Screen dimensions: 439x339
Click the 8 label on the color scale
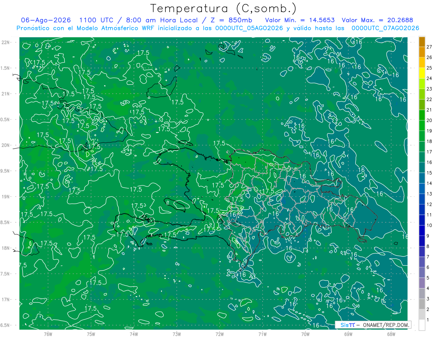click(428, 246)
